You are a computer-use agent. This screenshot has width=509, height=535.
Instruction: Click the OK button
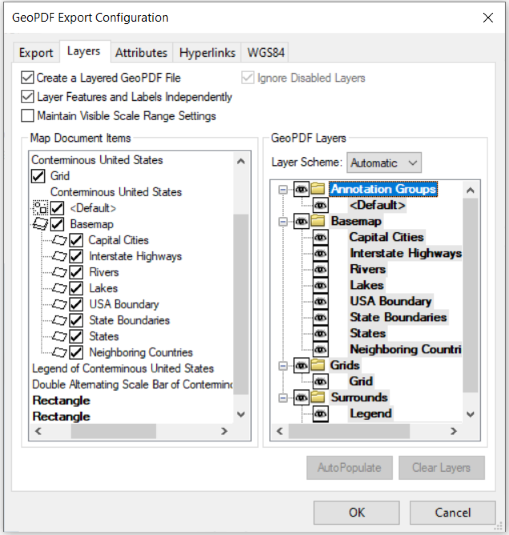click(x=357, y=513)
